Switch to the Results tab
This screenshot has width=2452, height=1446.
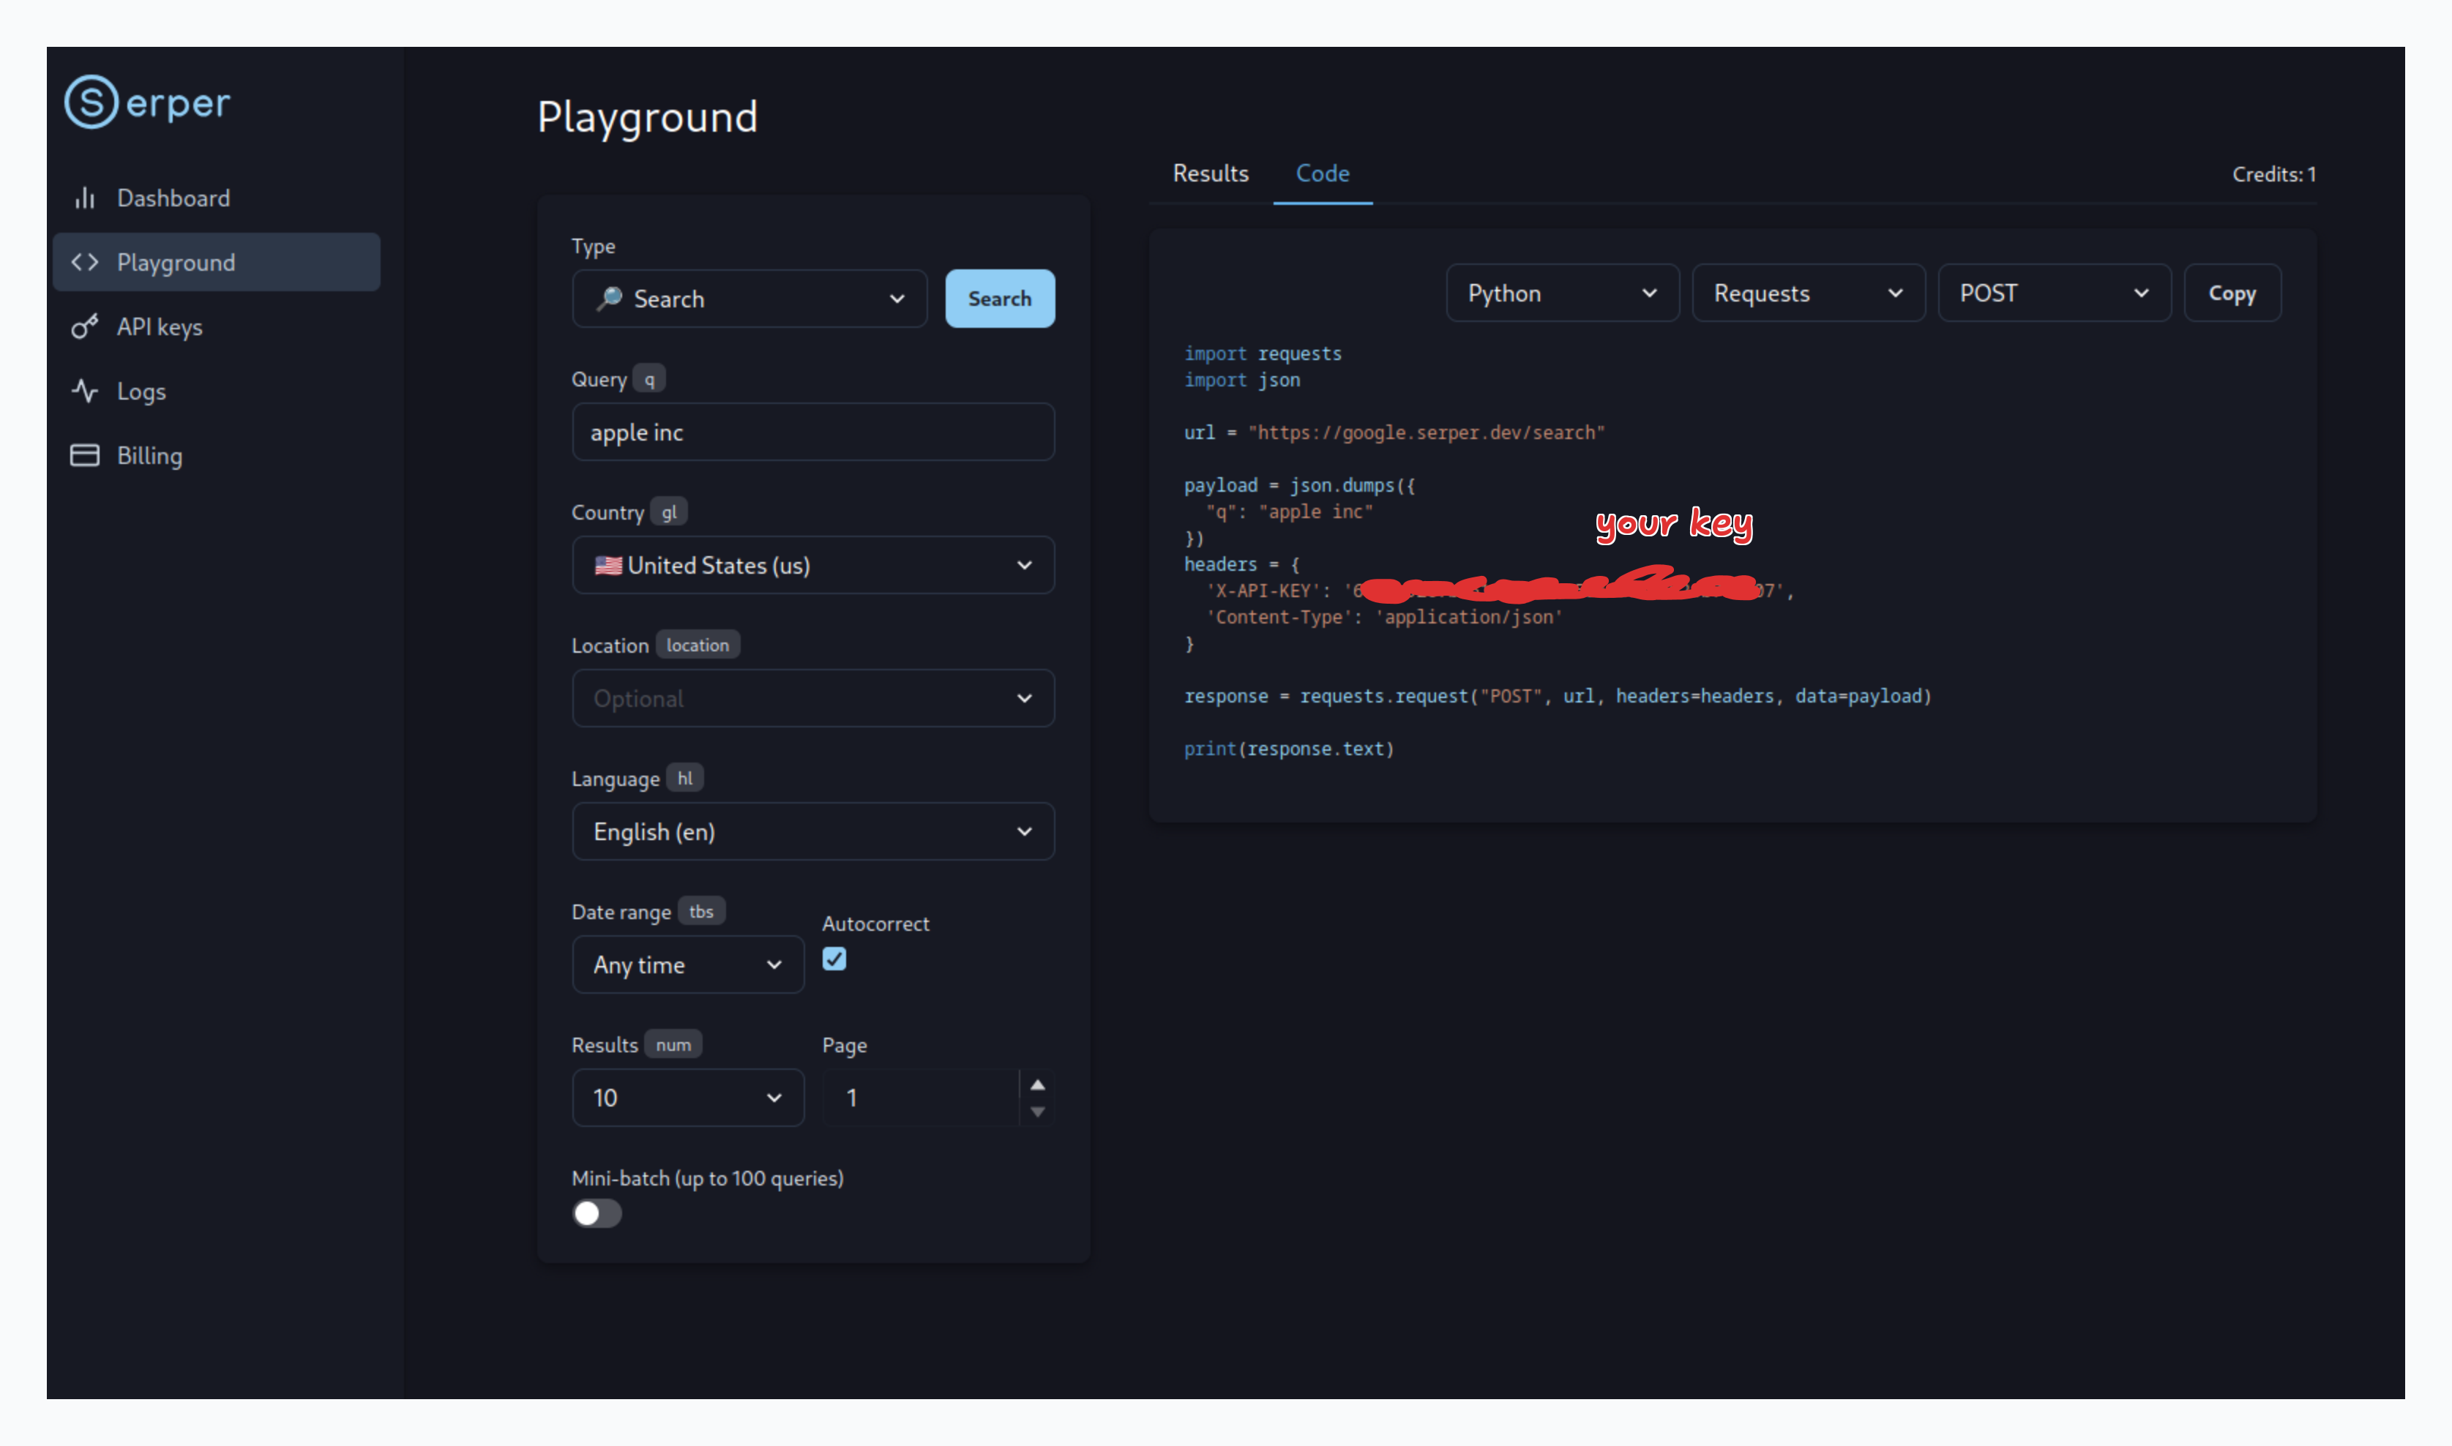click(x=1209, y=173)
